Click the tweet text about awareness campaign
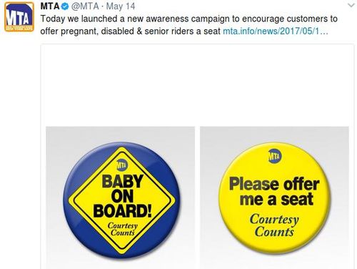The image size is (357, 269). (x=188, y=25)
